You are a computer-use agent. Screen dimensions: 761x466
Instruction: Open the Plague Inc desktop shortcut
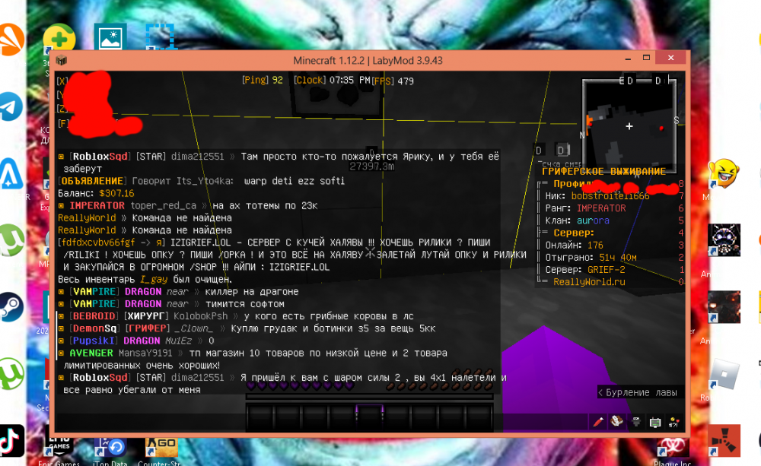673,447
